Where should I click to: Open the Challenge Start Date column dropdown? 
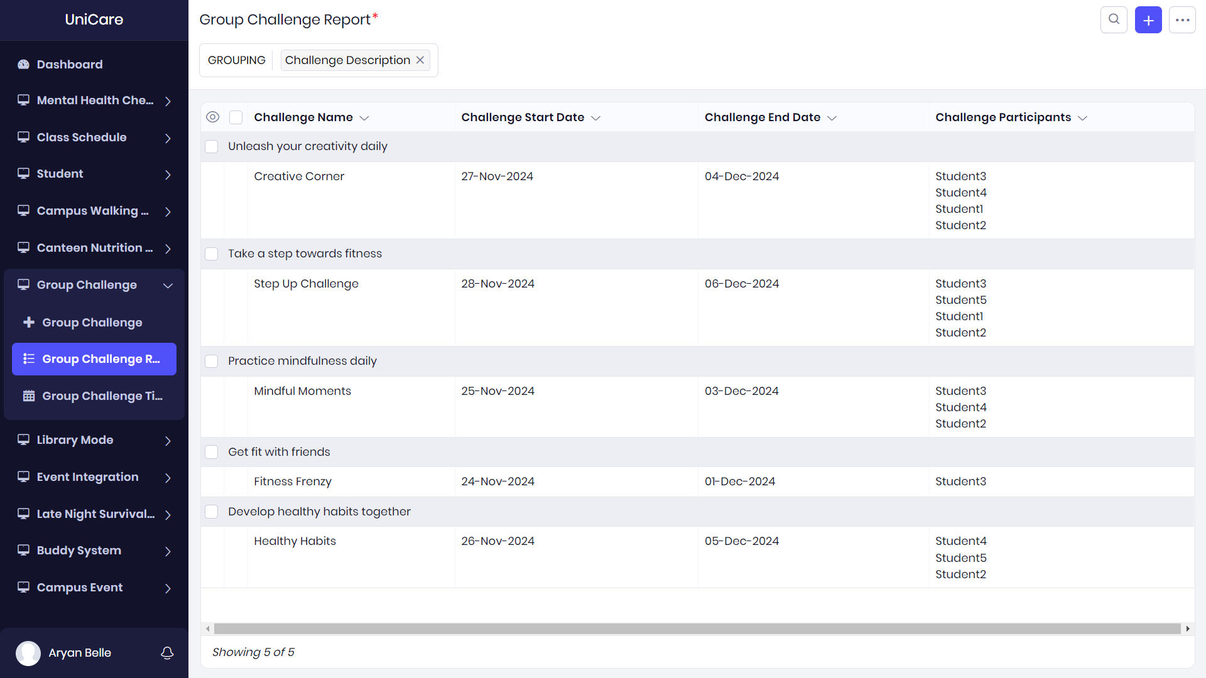pos(596,118)
